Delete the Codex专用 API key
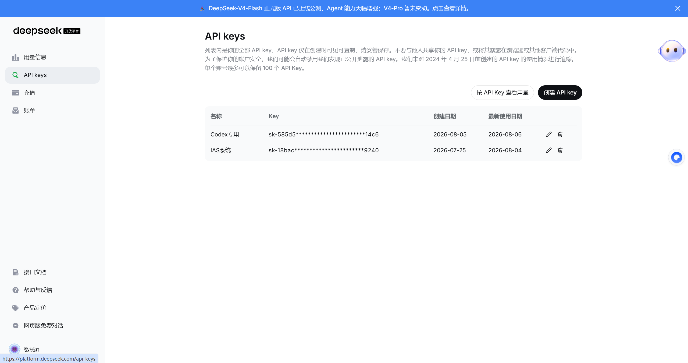 (560, 135)
